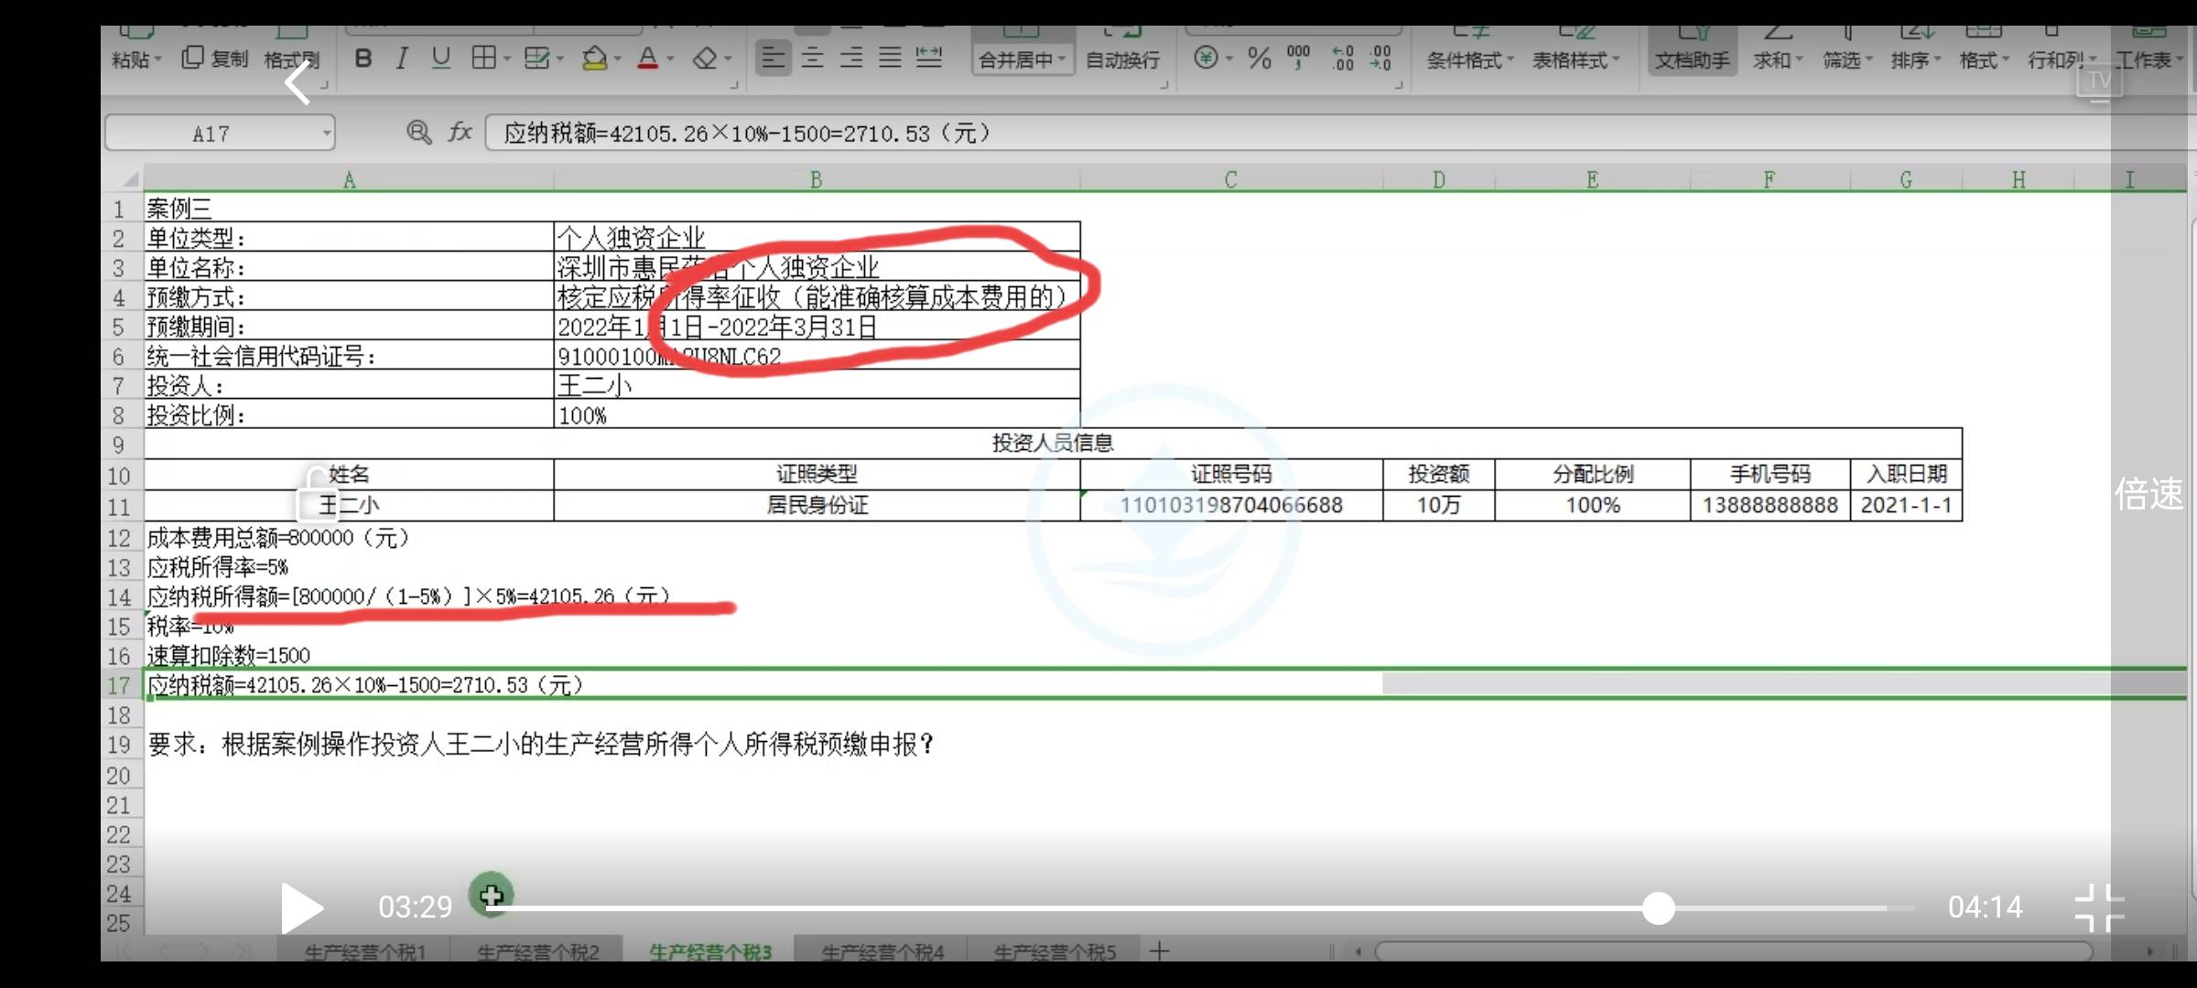
Task: Decrease decimal places
Action: (1380, 59)
